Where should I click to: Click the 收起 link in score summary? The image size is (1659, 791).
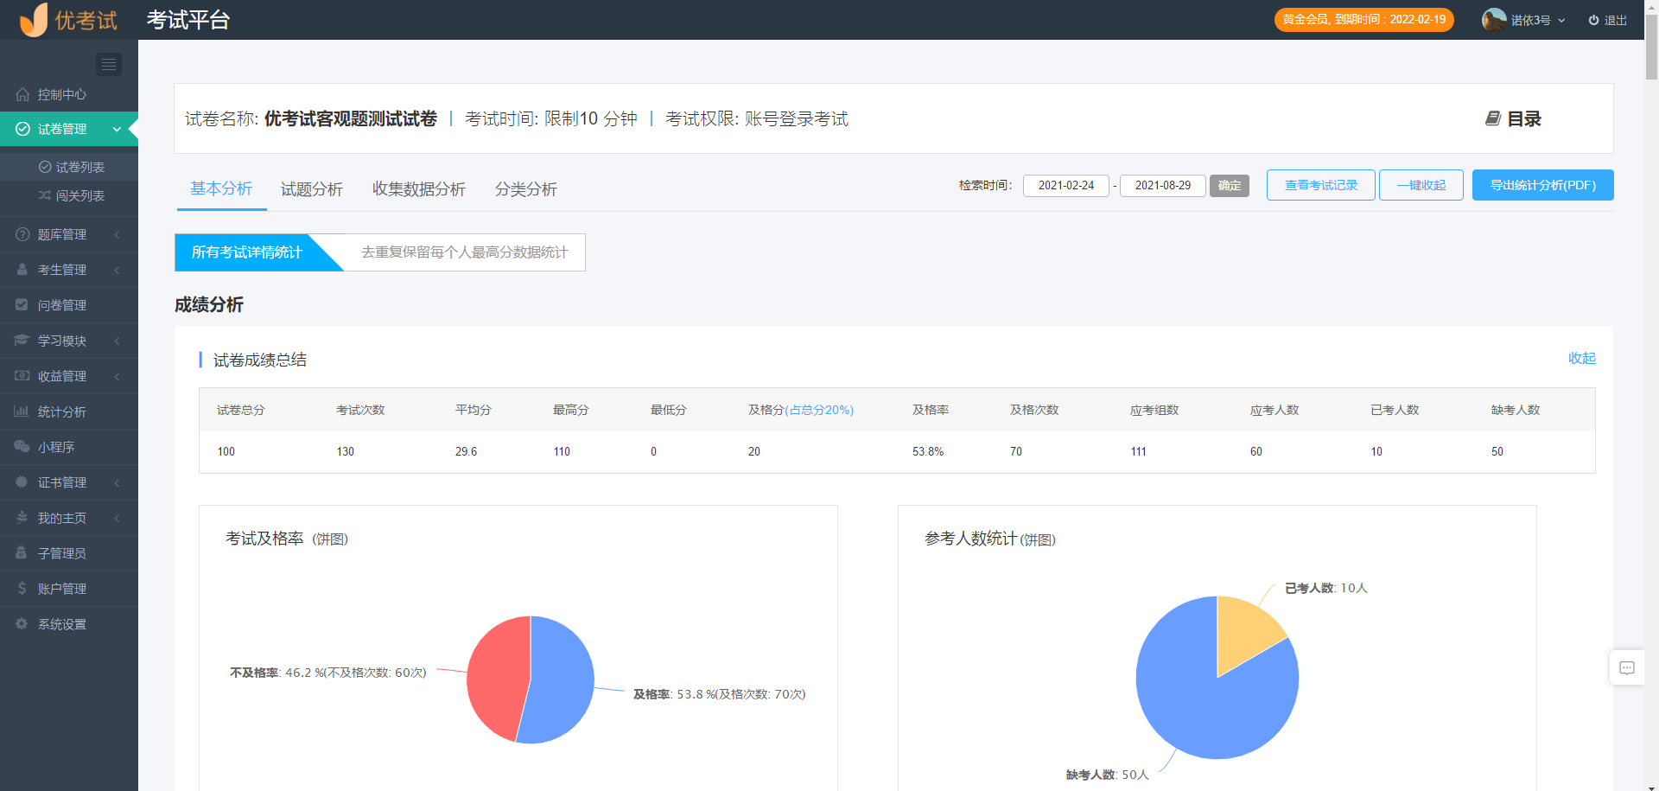1581,358
